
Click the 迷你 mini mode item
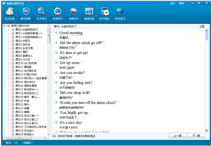172,4
